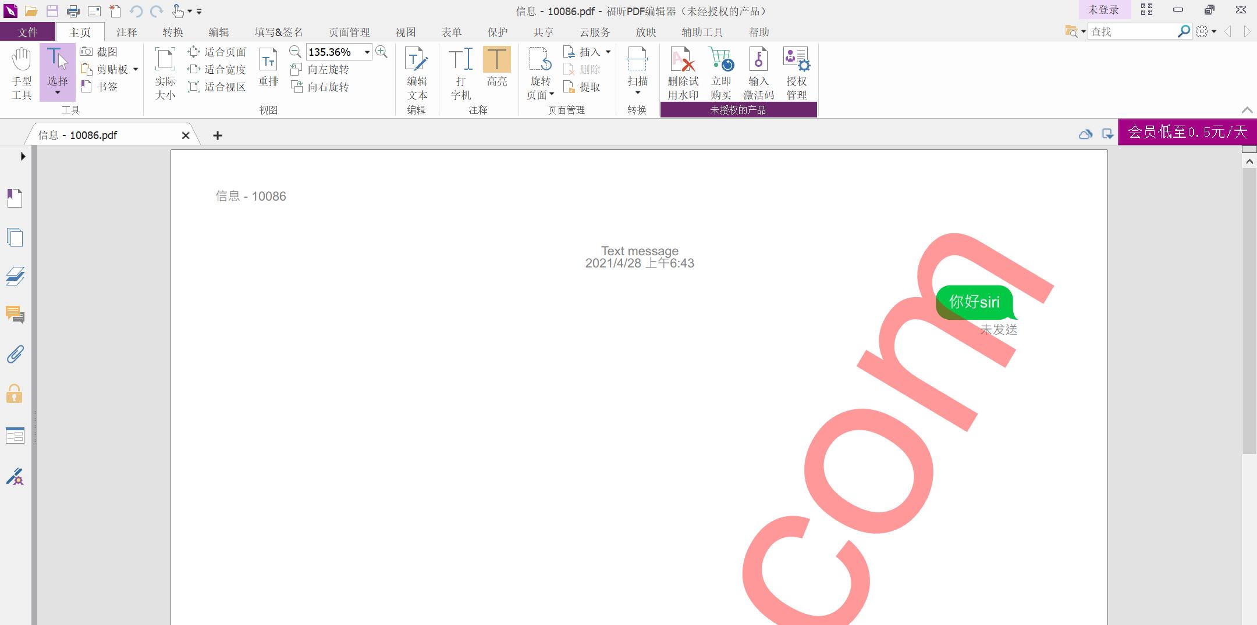Image resolution: width=1257 pixels, height=625 pixels.
Task: Click the membership promo banner (会员低至0.5元/天)
Action: 1187,133
